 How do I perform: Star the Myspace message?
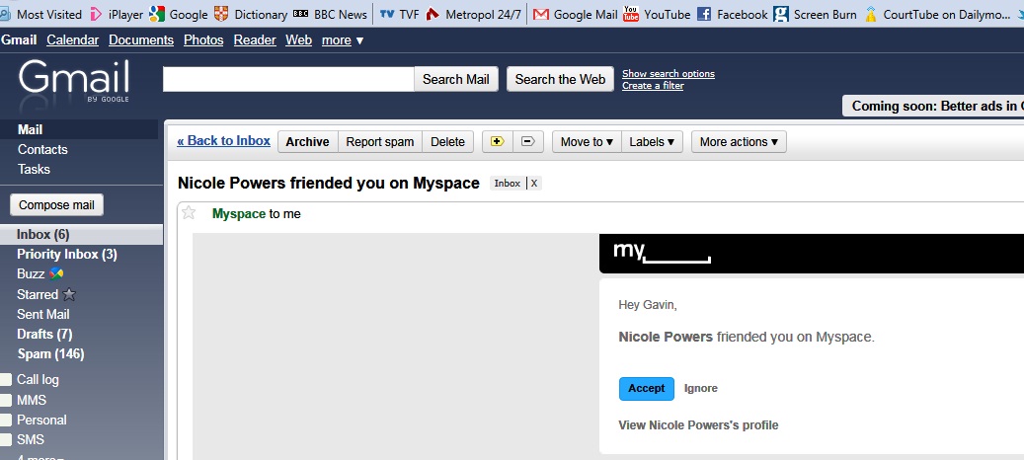189,212
